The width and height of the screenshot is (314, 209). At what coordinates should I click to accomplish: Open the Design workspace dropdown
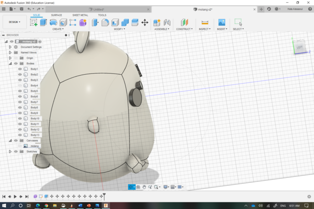pyautogui.click(x=14, y=22)
